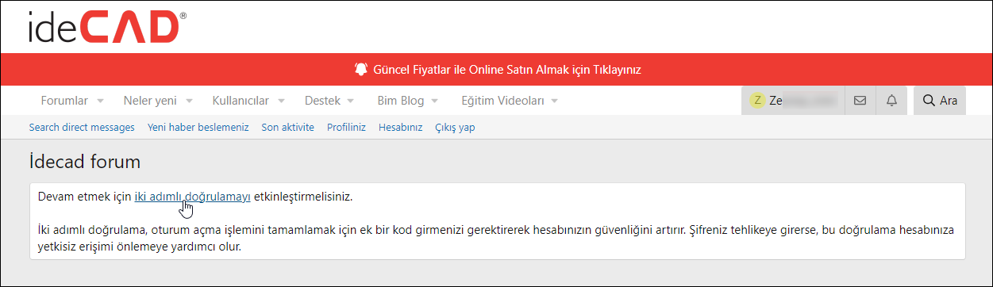Click the Çıkış yap logout link
The height and width of the screenshot is (287, 993).
(x=455, y=127)
